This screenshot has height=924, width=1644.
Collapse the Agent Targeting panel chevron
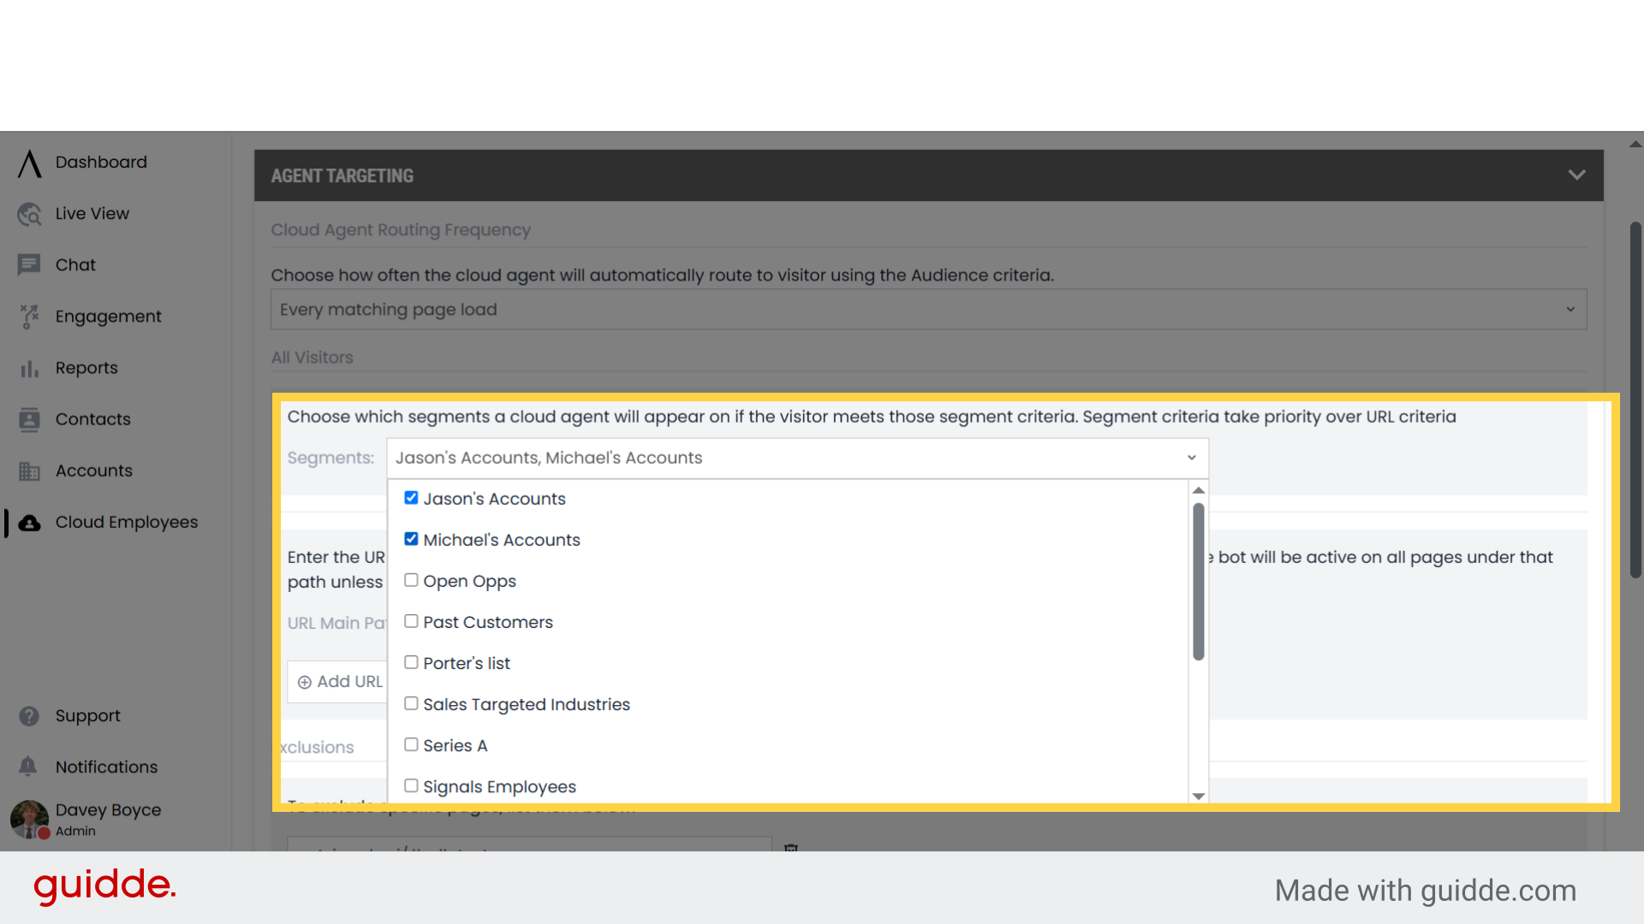(x=1576, y=175)
